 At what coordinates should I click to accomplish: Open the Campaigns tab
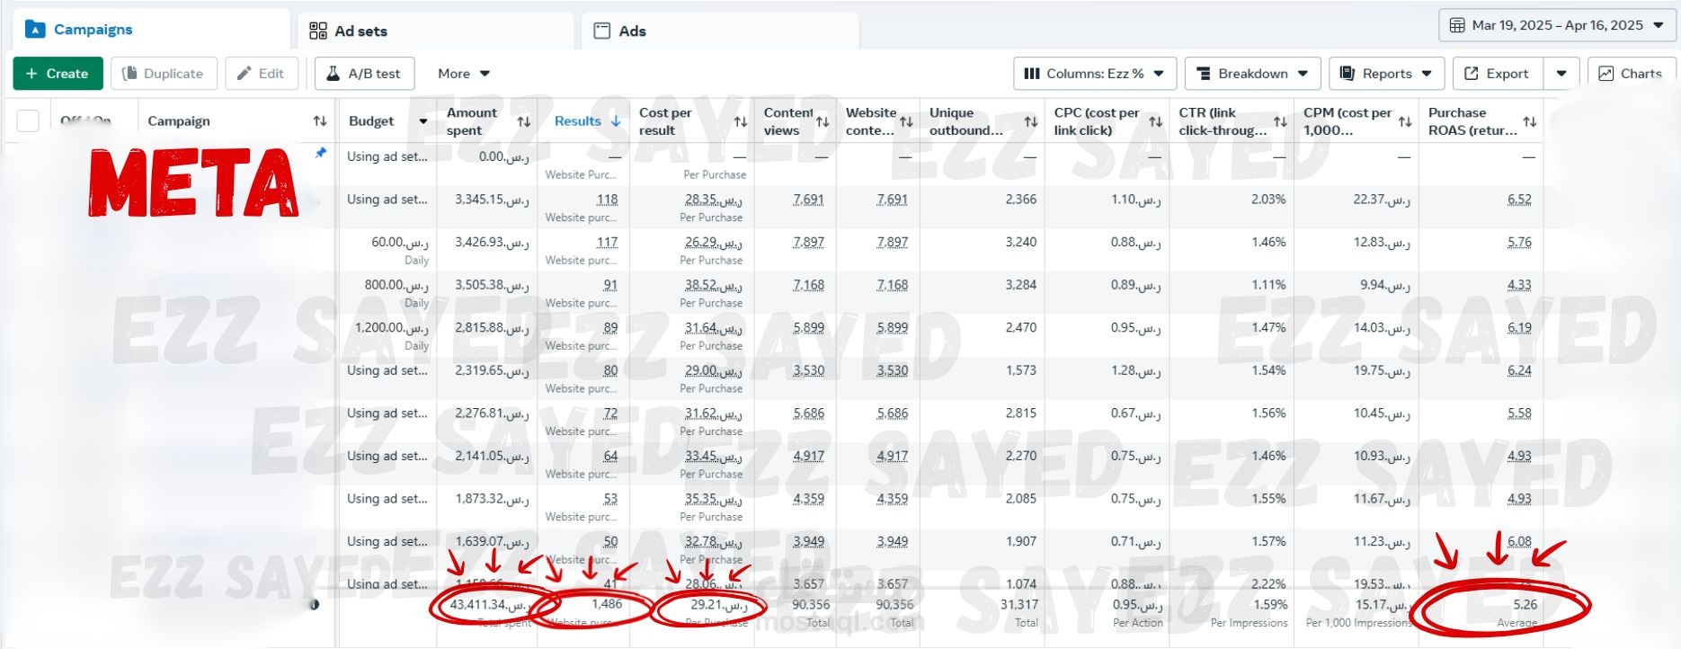tap(151, 30)
